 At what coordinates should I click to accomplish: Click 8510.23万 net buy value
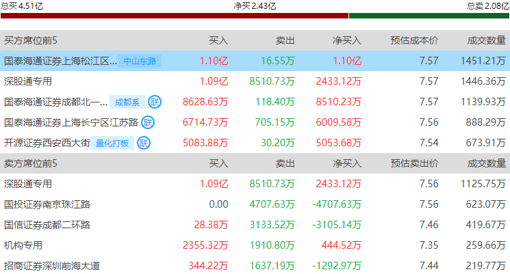click(x=339, y=102)
